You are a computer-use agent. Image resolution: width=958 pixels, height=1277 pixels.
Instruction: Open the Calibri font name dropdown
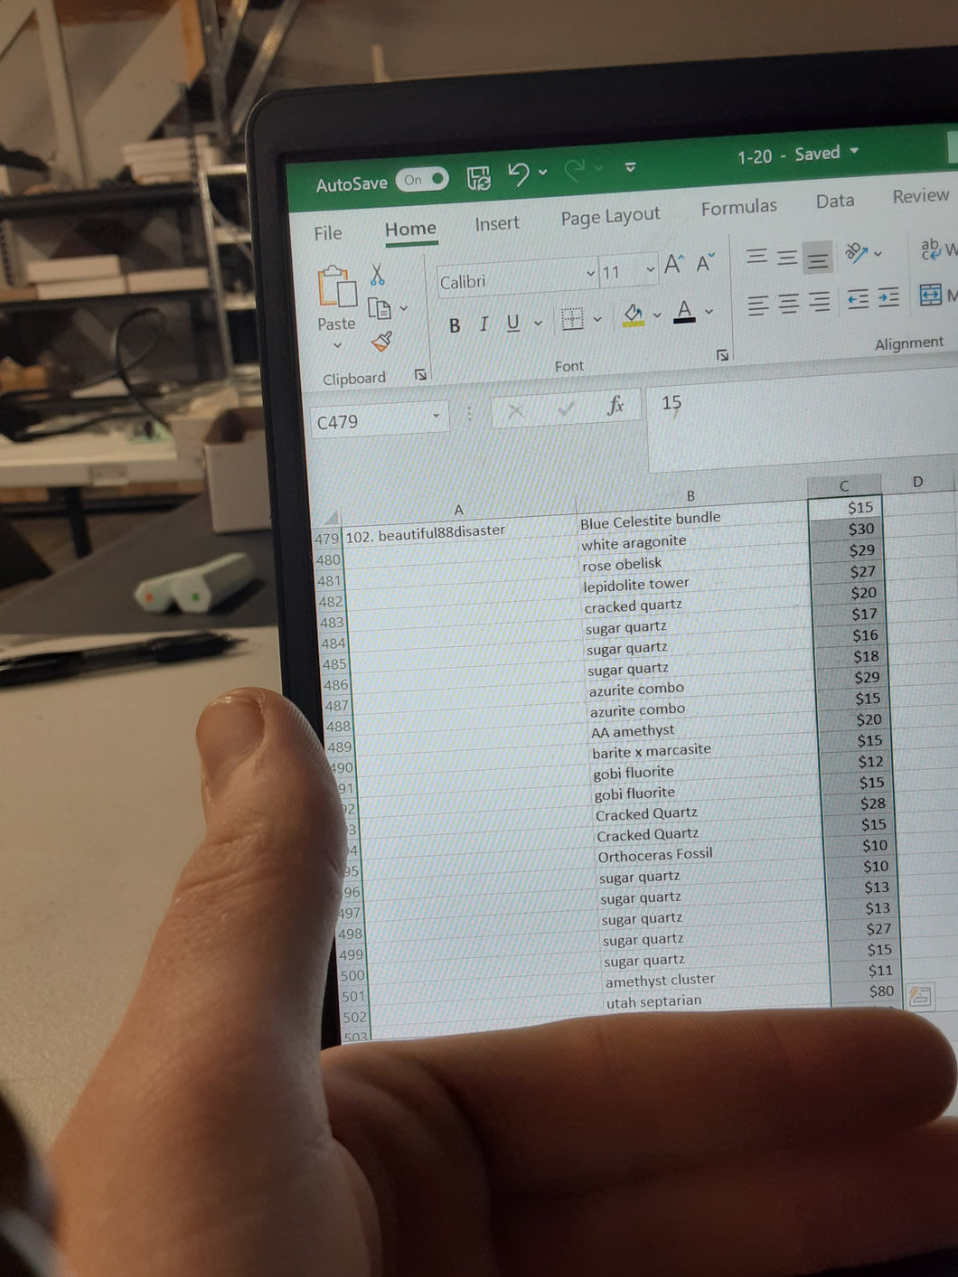590,273
